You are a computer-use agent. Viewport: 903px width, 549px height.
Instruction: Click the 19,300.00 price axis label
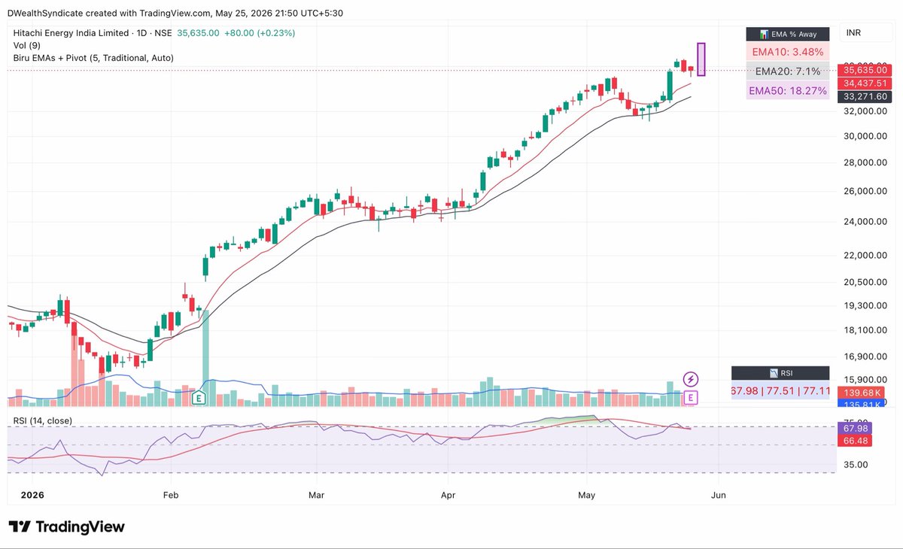pyautogui.click(x=865, y=305)
